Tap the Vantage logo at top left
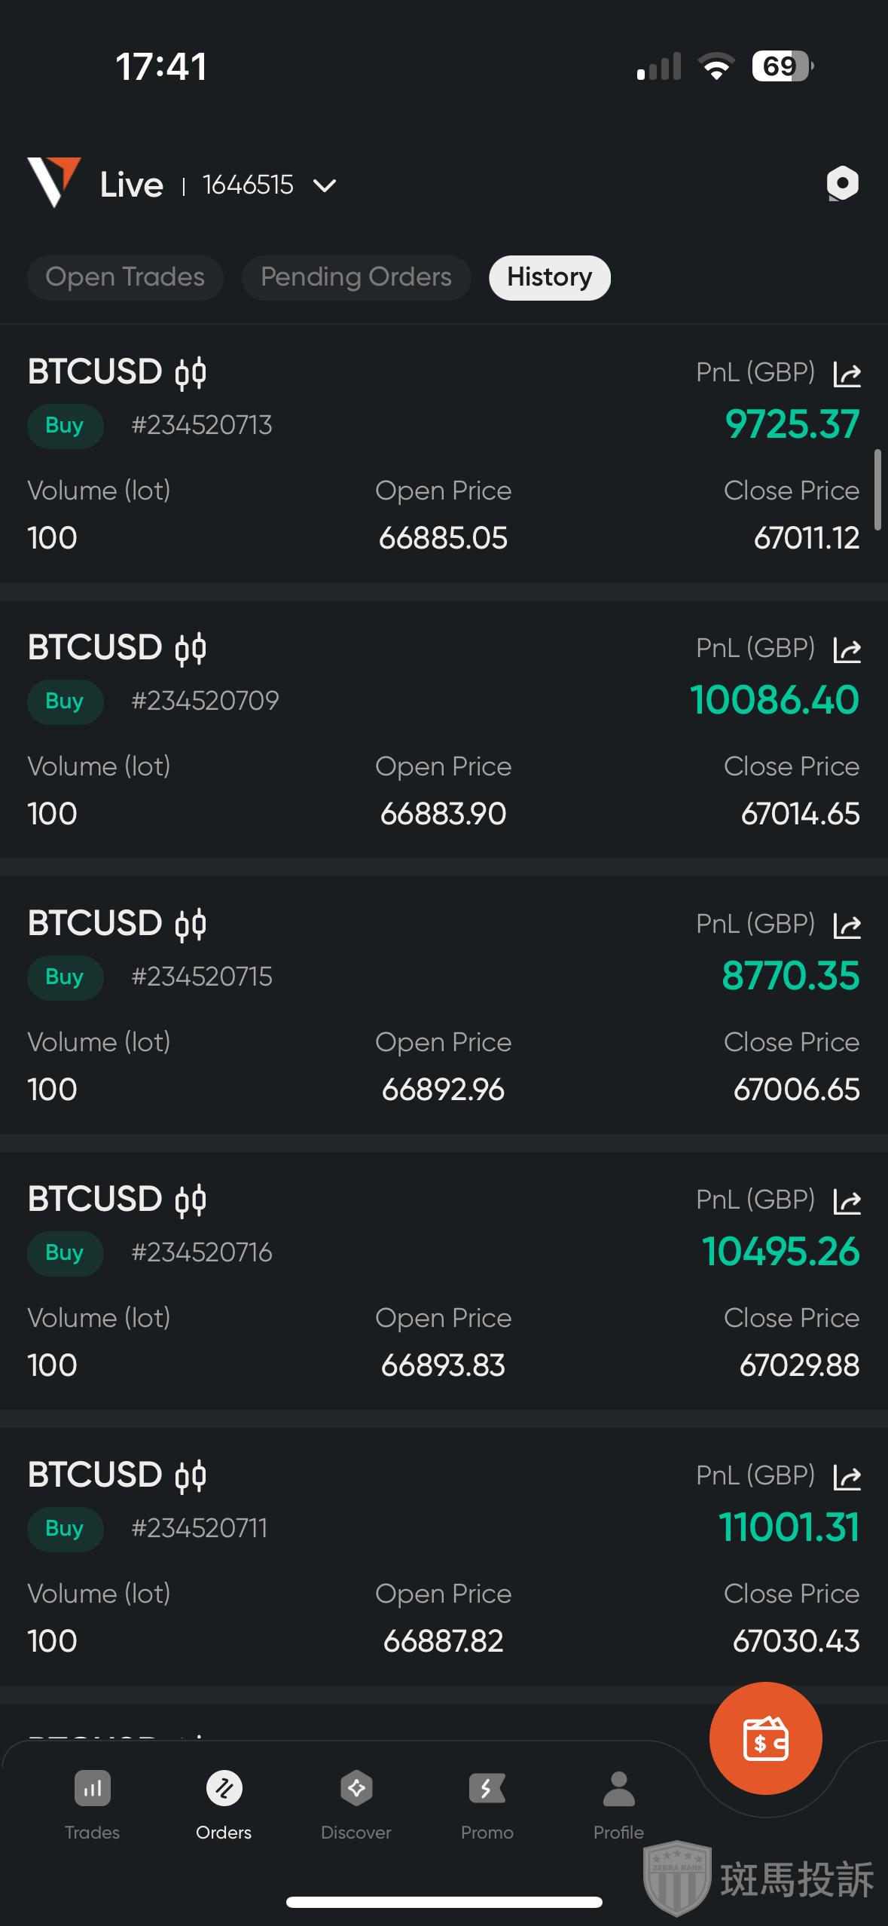 (x=53, y=182)
